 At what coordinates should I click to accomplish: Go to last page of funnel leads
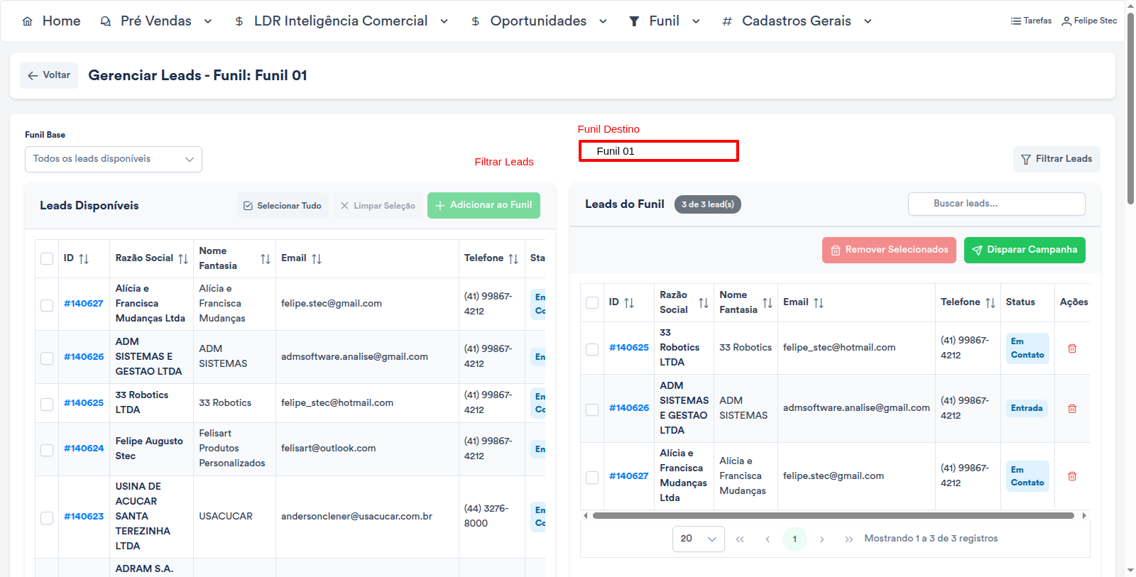coord(849,539)
